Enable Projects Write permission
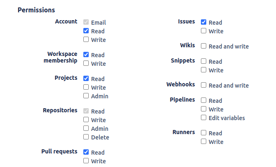The height and width of the screenshot is (167, 276). click(86, 87)
